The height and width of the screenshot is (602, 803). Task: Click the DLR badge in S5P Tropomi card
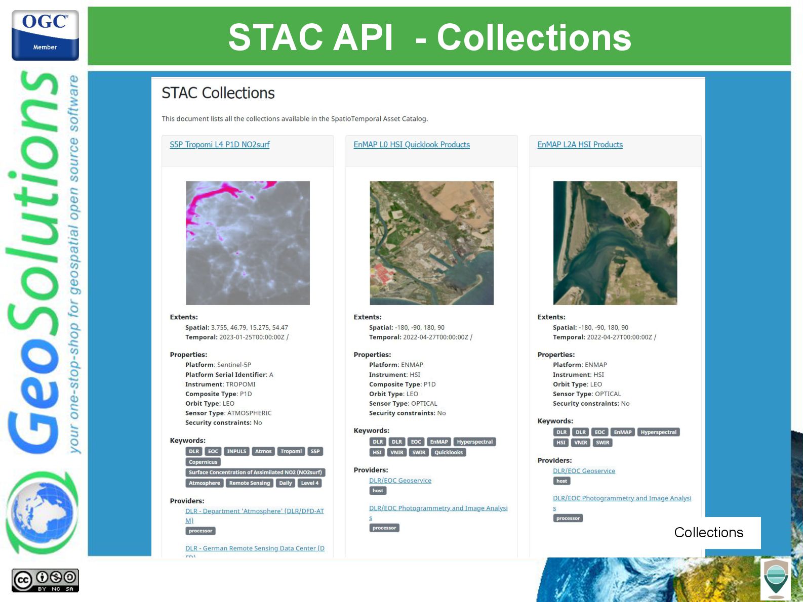(194, 451)
